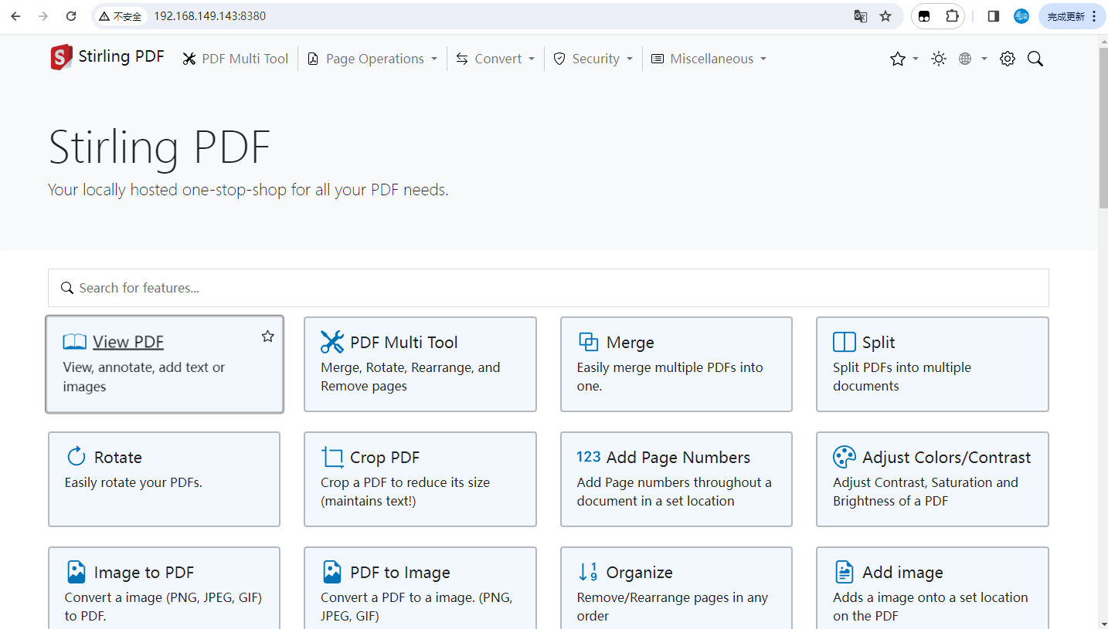The width and height of the screenshot is (1108, 629).
Task: Click the "Split PDFs into multiple documents" text
Action: pyautogui.click(x=902, y=377)
